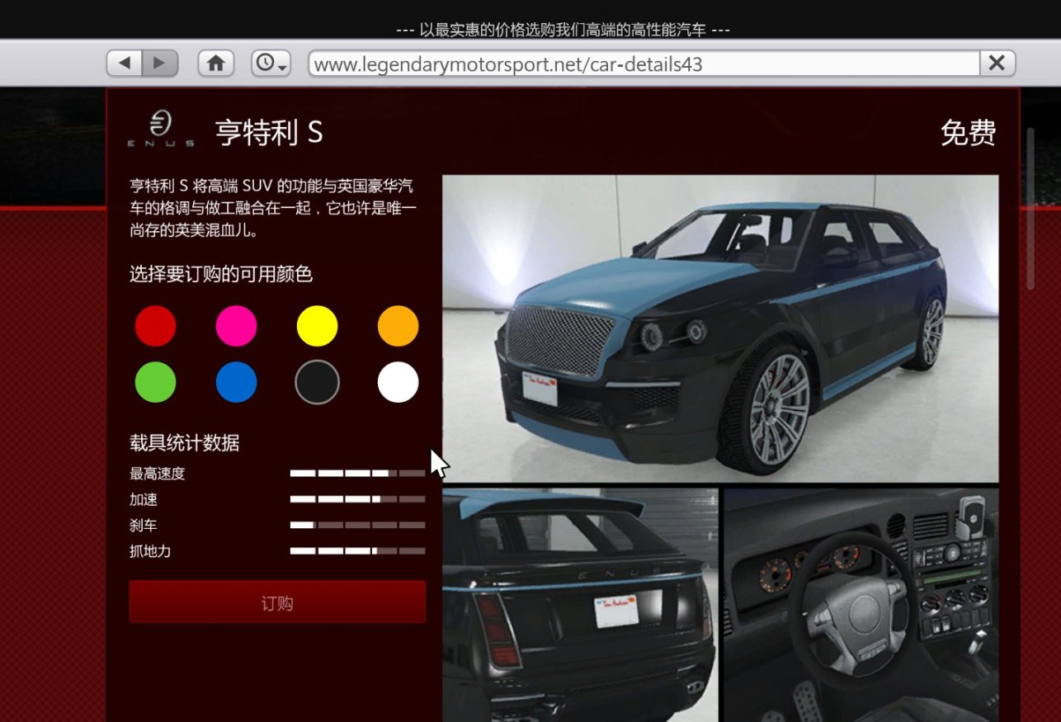Click the top speed stat bar
1061x722 pixels.
[x=357, y=474]
